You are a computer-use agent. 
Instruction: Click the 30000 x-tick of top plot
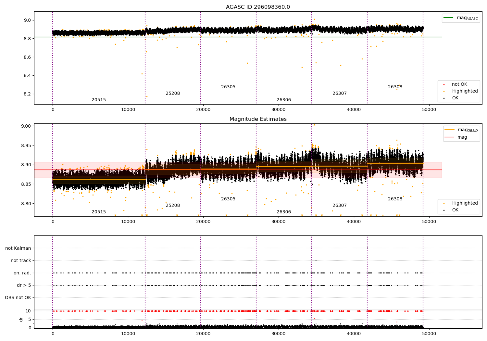[x=279, y=110]
